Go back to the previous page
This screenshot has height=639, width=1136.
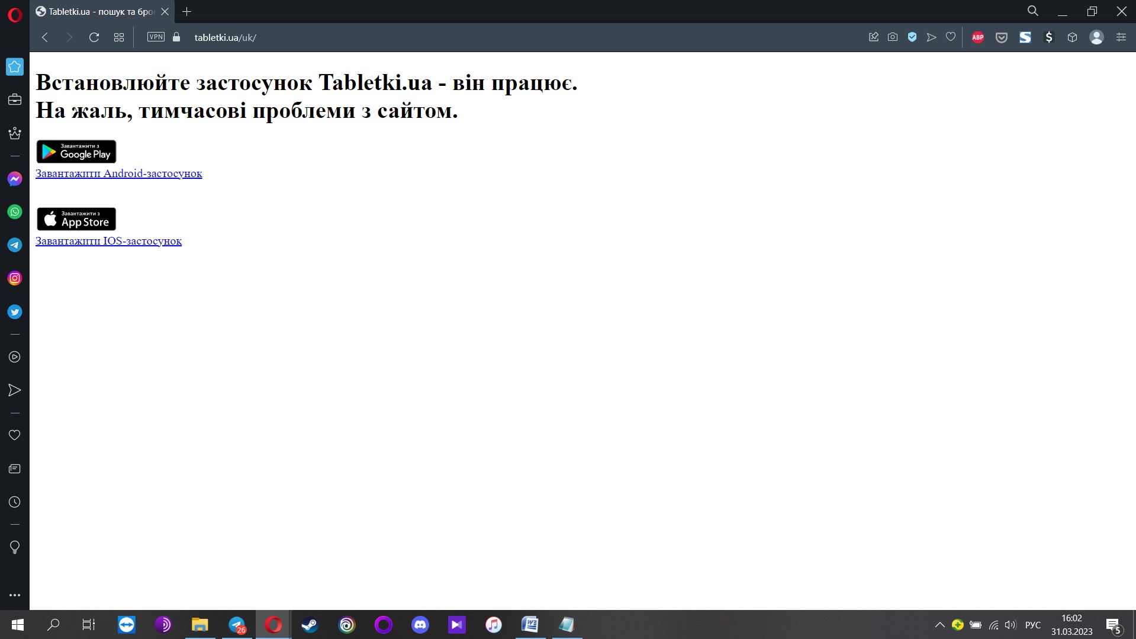pos(45,37)
